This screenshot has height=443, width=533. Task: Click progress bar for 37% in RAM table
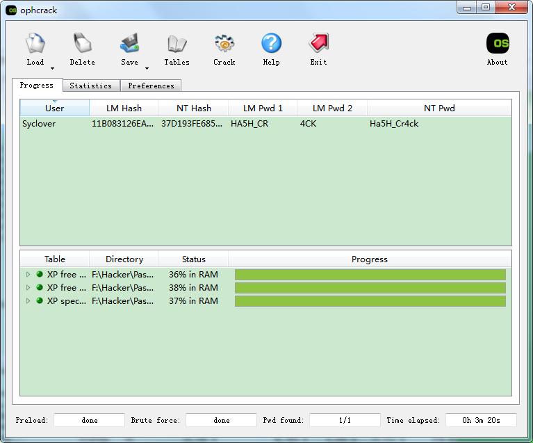click(370, 301)
